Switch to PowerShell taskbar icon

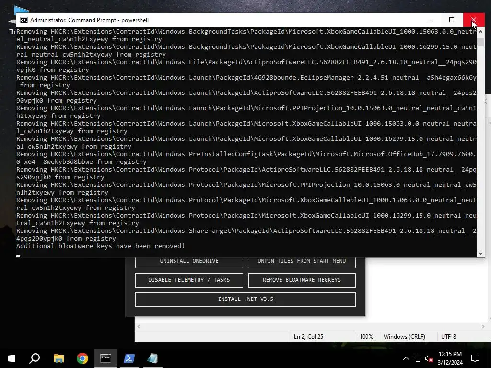pos(129,358)
